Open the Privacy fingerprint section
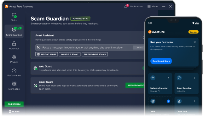Screen dimensions: 203x116 pos(14,59)
